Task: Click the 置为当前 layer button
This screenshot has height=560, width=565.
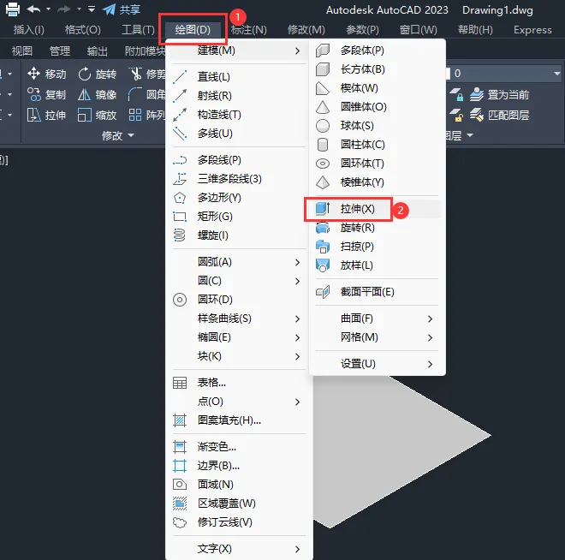Action: tap(499, 94)
